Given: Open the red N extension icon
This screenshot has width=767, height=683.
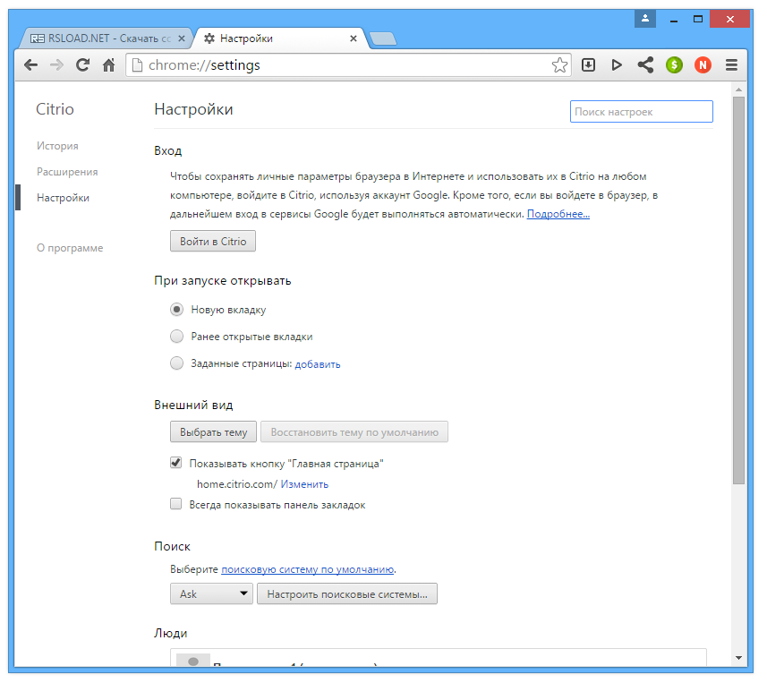Looking at the screenshot, I should [x=703, y=64].
